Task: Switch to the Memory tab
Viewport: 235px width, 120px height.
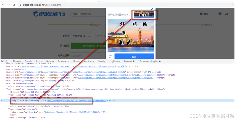Action: tap(77, 61)
